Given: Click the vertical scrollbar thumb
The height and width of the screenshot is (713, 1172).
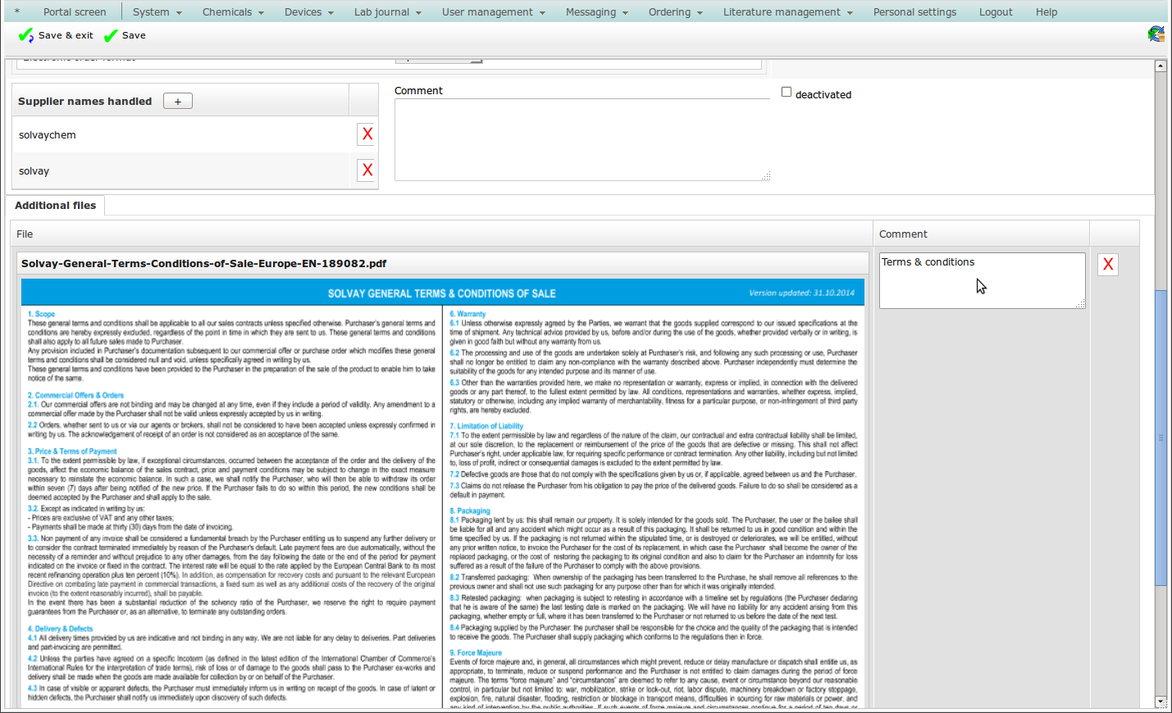Looking at the screenshot, I should coord(1161,438).
